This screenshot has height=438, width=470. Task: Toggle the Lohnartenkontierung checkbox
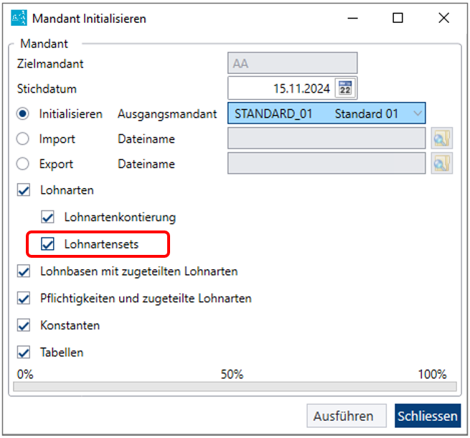pos(47,217)
